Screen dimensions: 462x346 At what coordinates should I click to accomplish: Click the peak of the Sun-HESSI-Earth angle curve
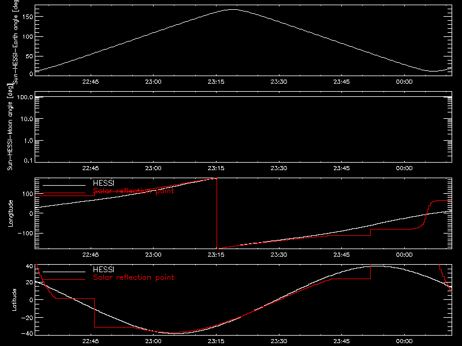[x=233, y=10]
